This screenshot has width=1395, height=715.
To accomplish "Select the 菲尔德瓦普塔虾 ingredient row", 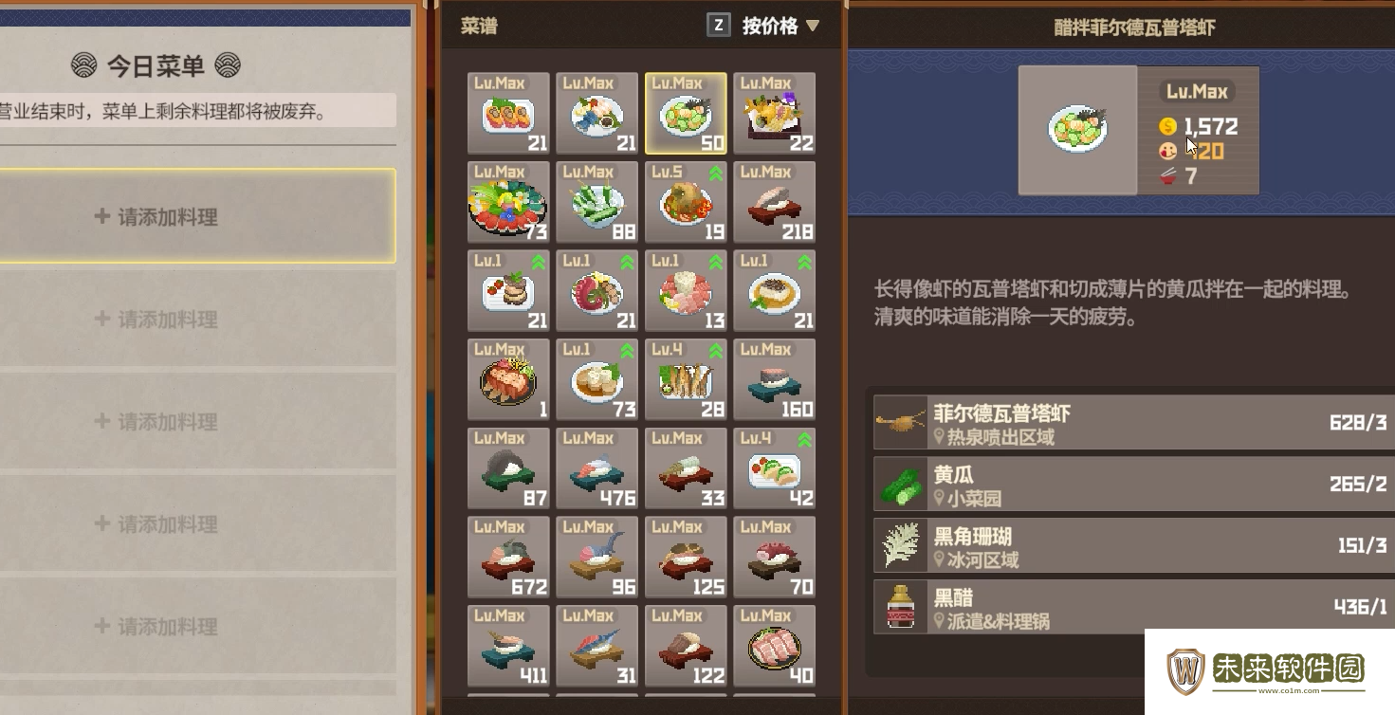I will pyautogui.click(x=1133, y=423).
